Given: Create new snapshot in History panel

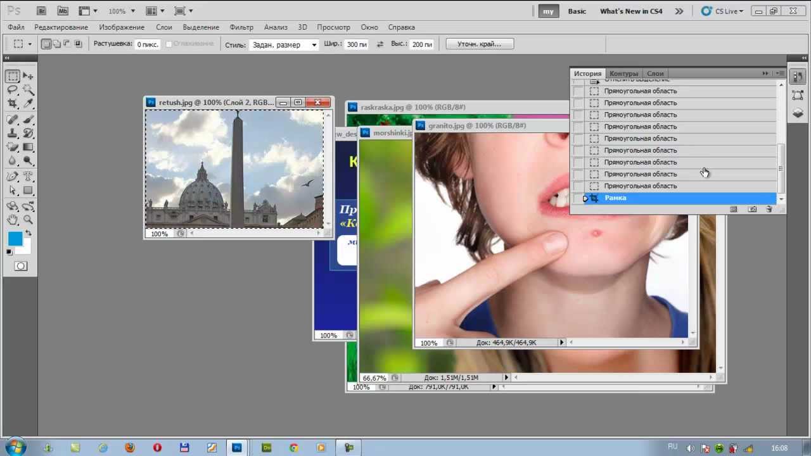Looking at the screenshot, I should pyautogui.click(x=752, y=209).
